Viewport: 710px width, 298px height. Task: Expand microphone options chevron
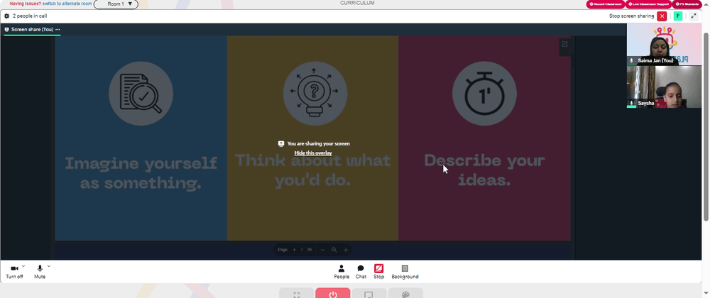pyautogui.click(x=49, y=266)
